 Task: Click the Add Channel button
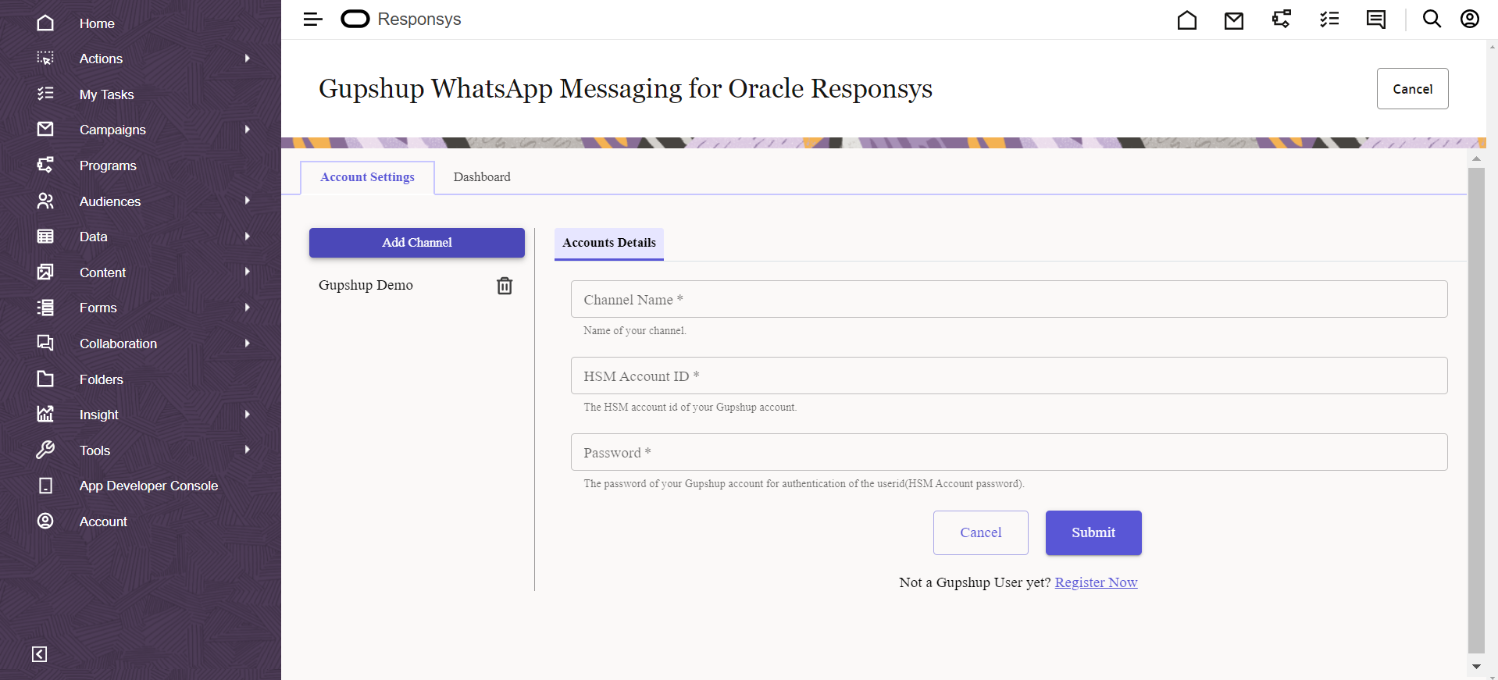pos(417,243)
